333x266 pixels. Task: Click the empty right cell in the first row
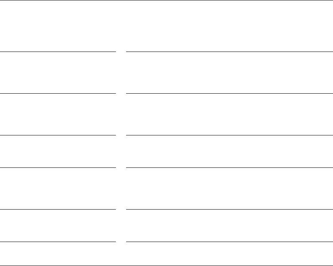tap(229, 72)
